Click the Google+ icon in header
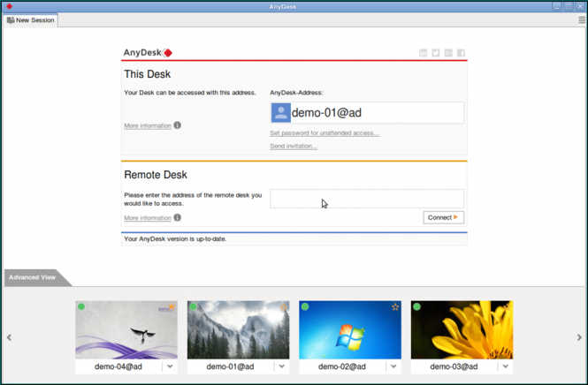 pos(449,53)
